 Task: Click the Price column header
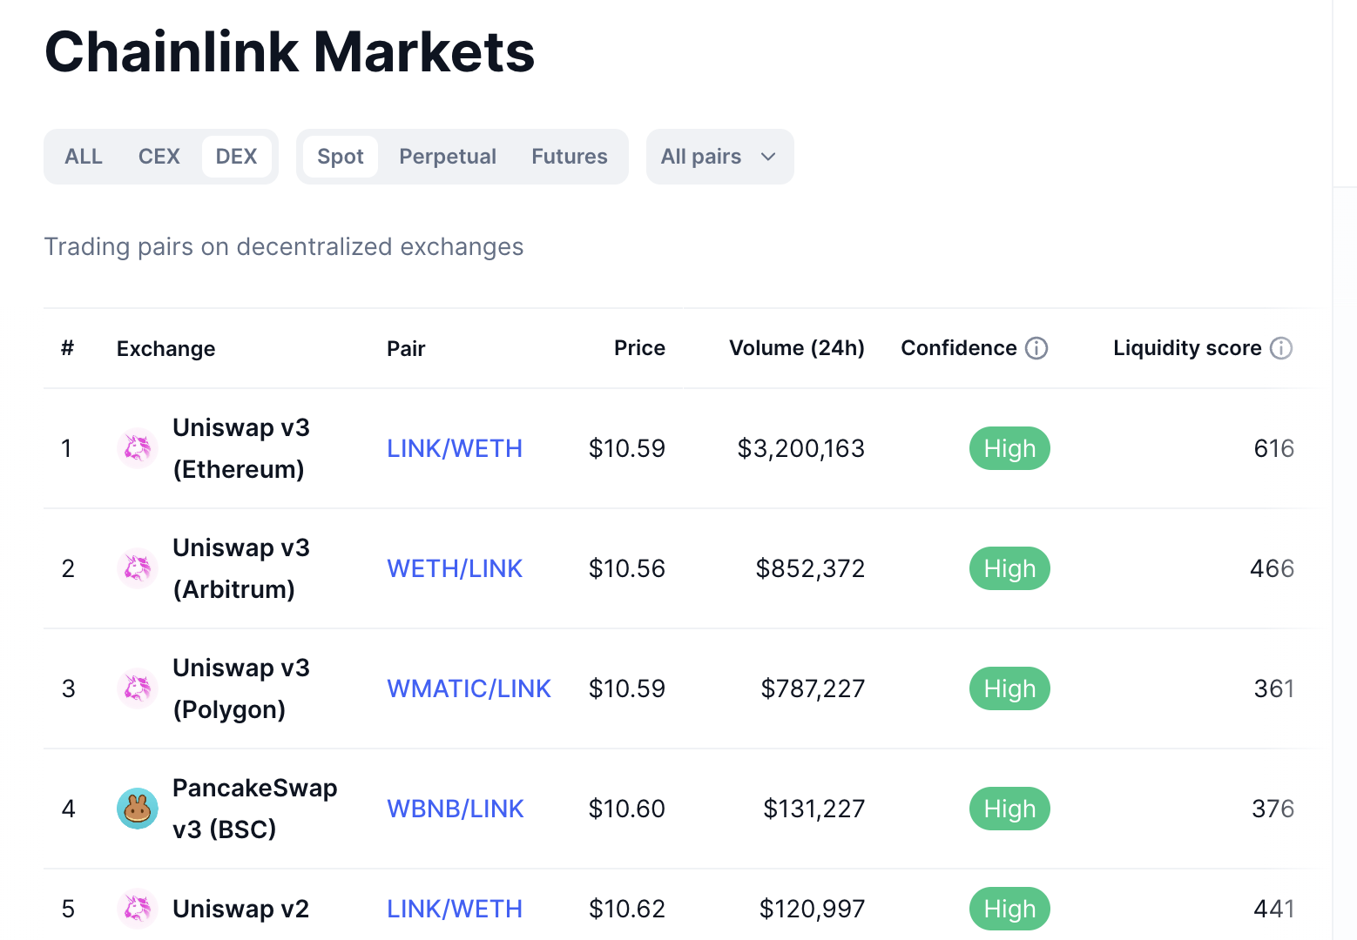pos(639,348)
